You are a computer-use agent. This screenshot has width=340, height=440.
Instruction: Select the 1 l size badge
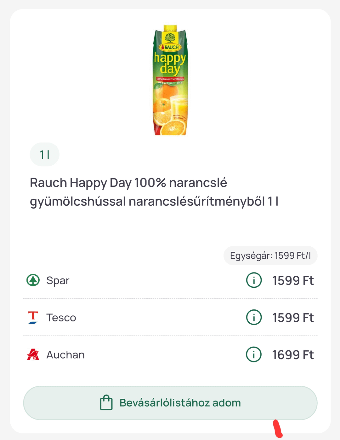pyautogui.click(x=45, y=155)
